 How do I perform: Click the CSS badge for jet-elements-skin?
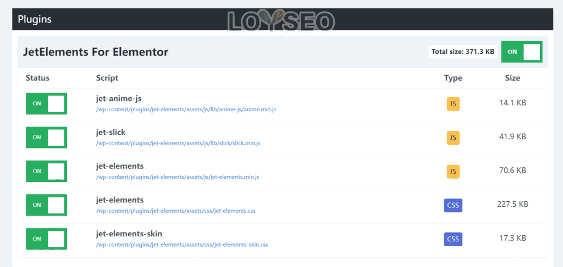click(453, 239)
